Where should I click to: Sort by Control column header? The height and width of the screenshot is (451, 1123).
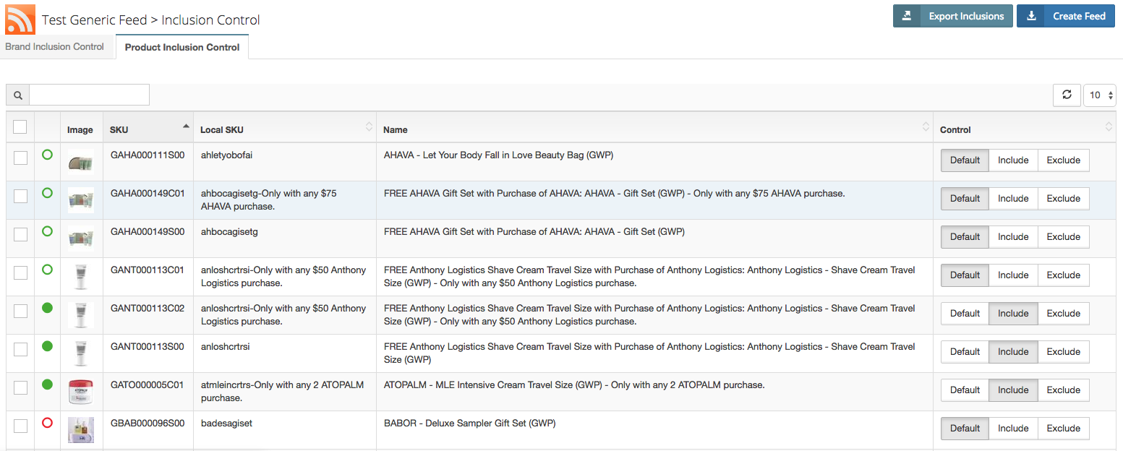[1025, 127]
